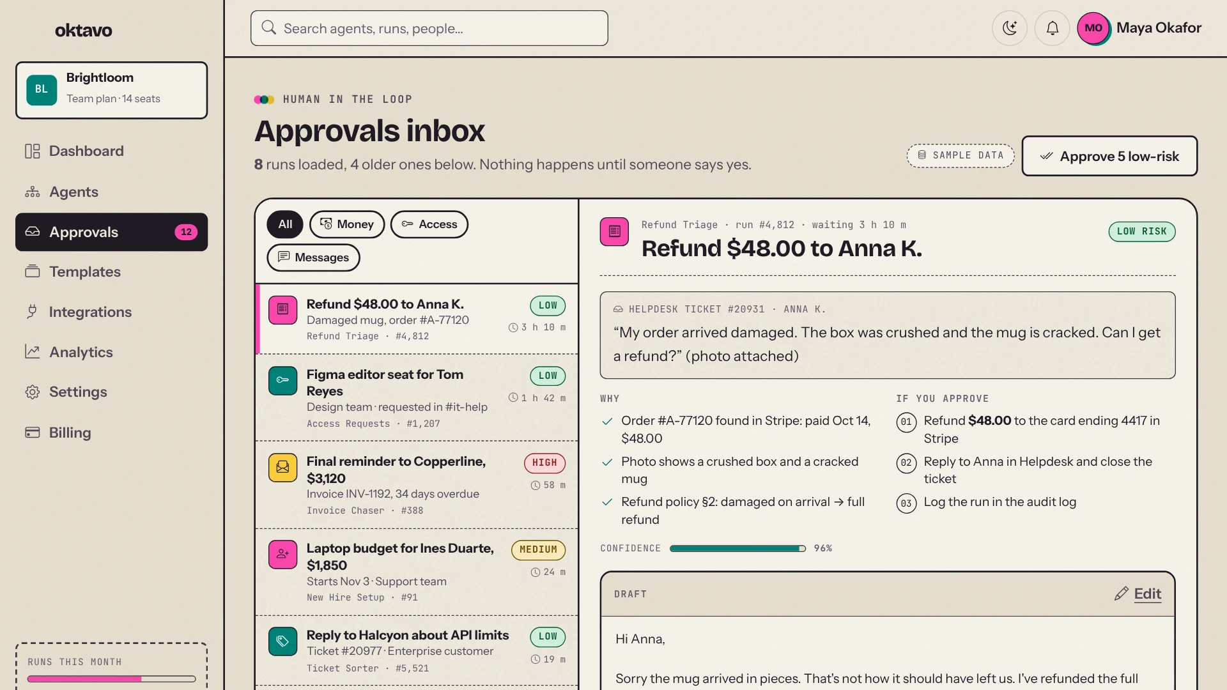
Task: Click the Dashboard sidebar icon
Action: click(33, 151)
